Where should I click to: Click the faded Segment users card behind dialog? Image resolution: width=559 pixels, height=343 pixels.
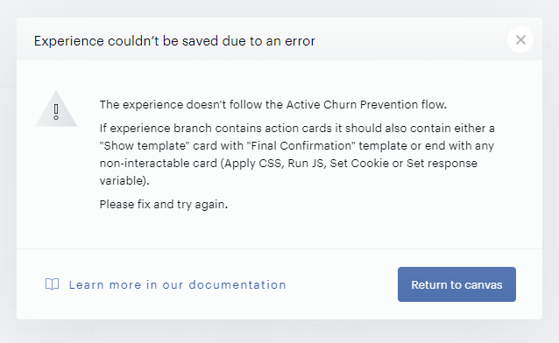55,328
